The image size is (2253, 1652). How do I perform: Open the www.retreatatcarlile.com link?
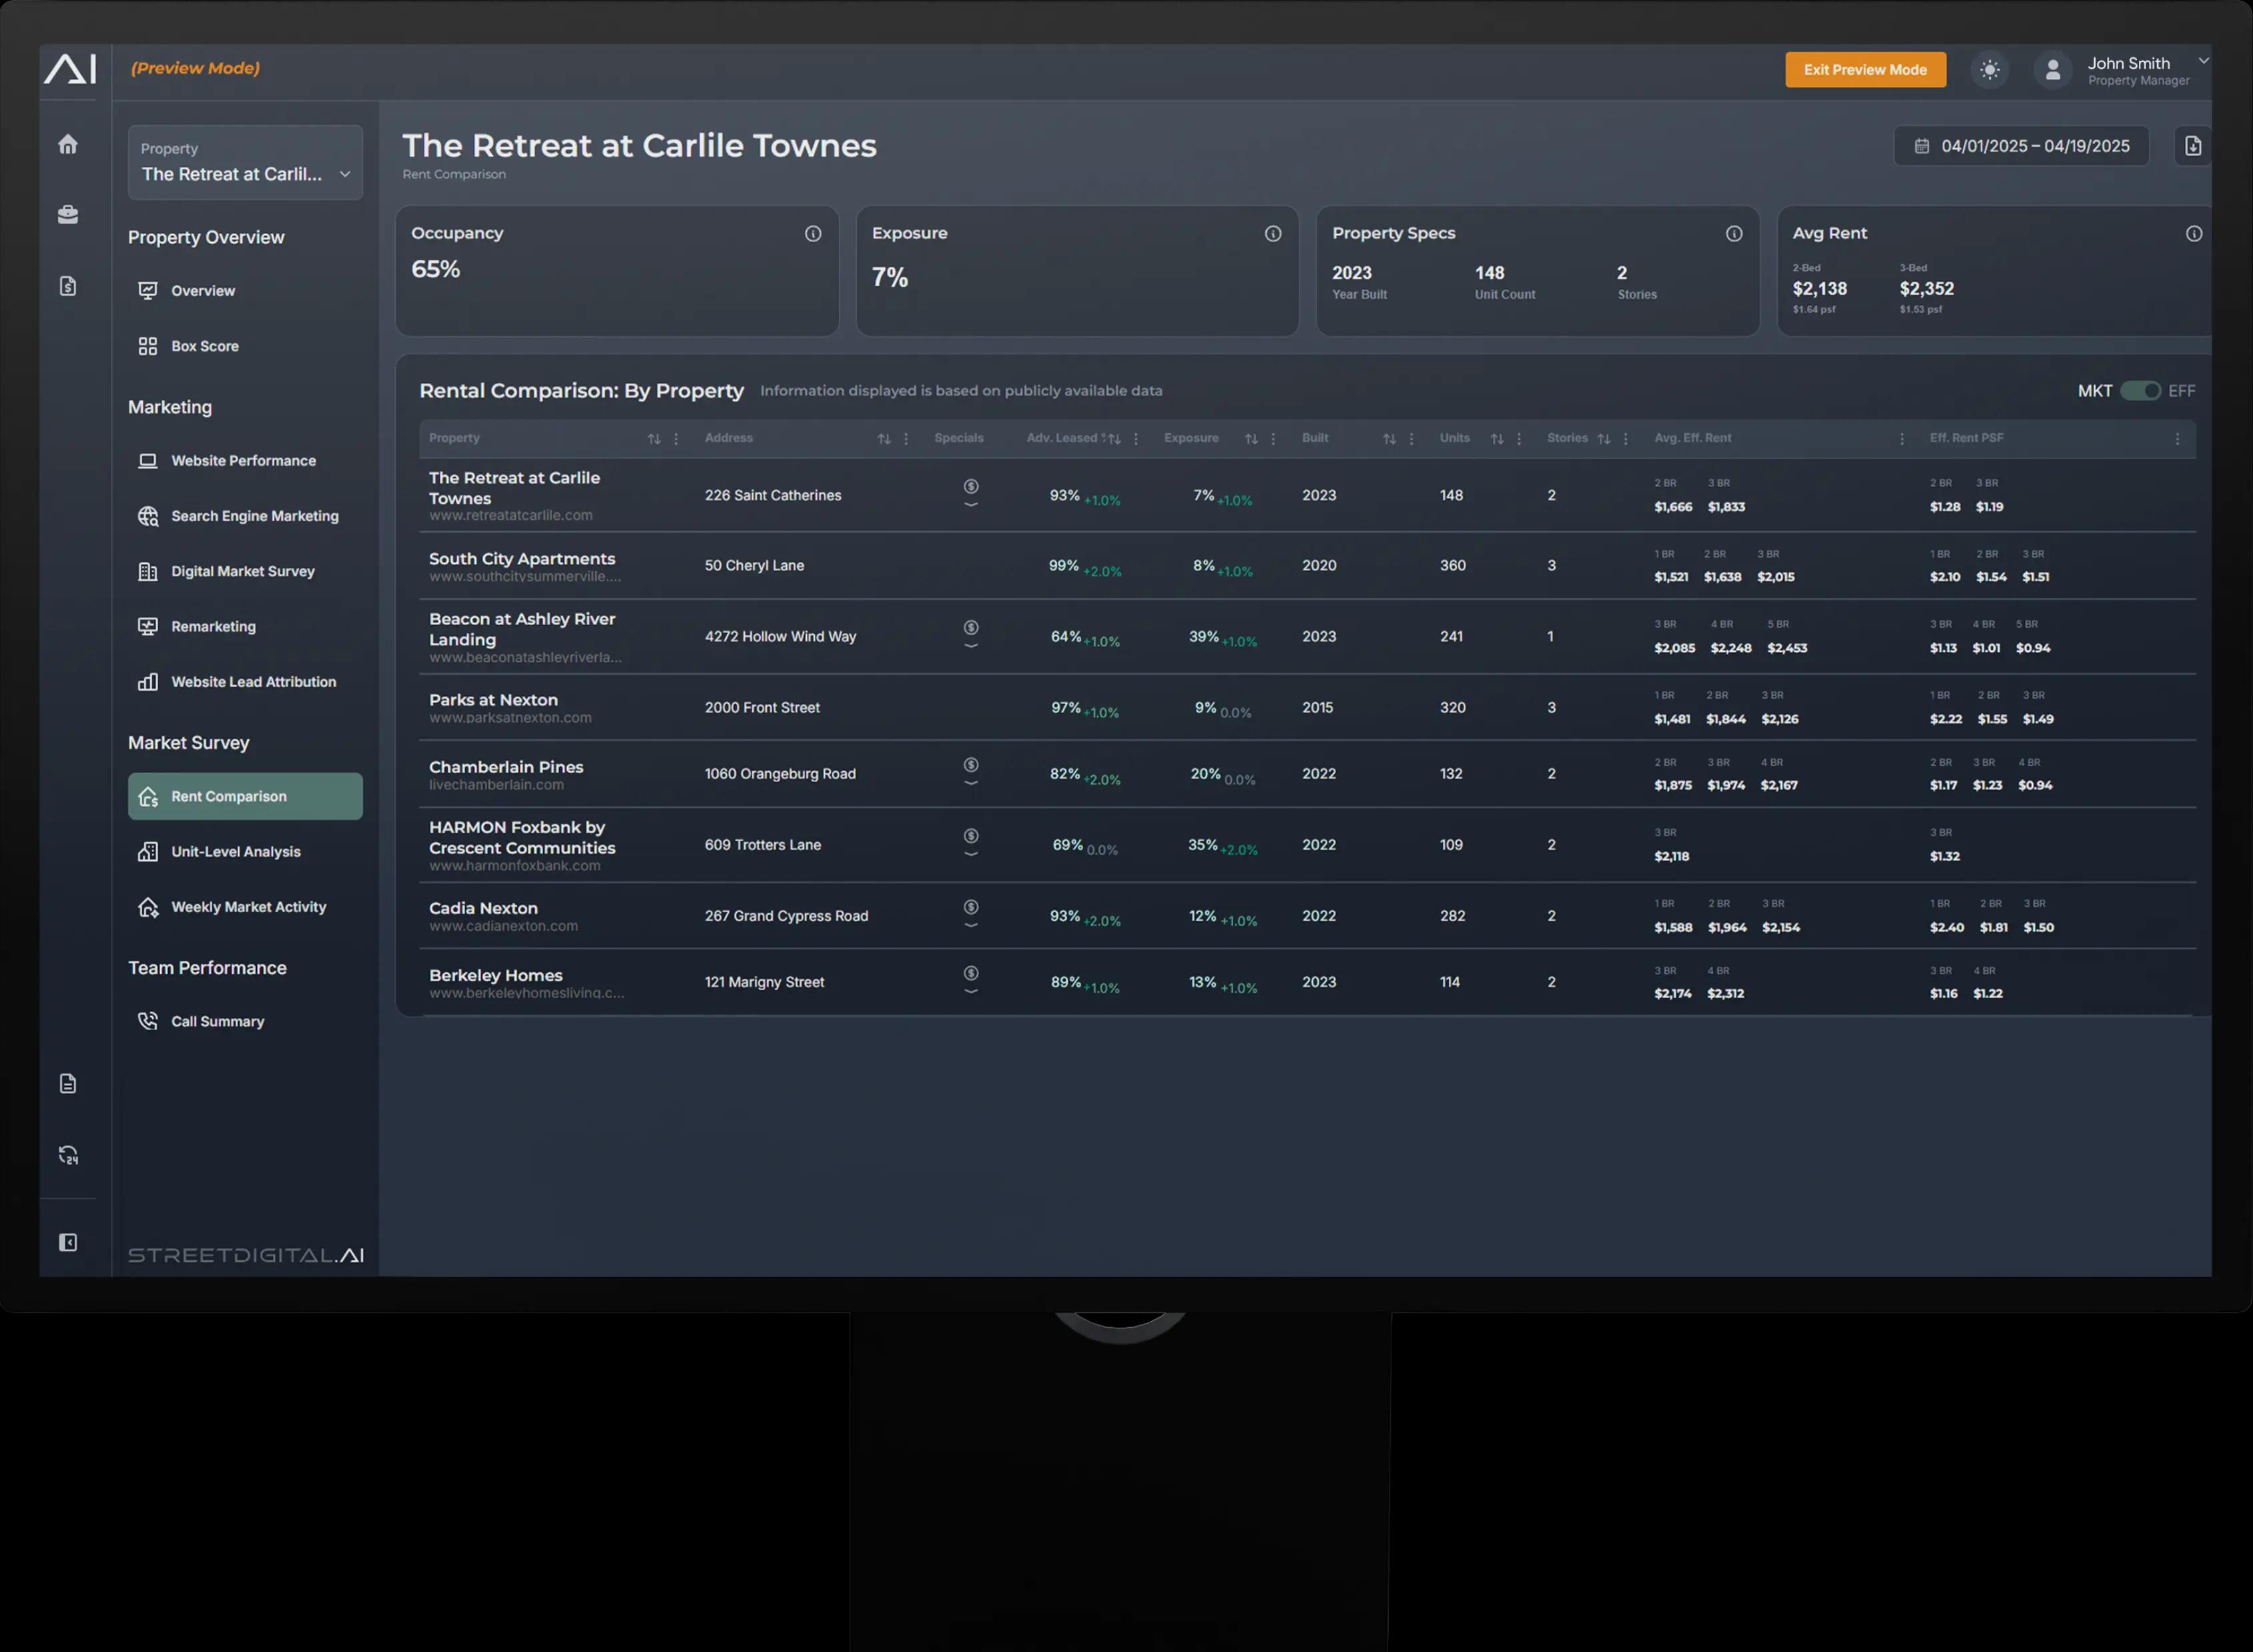point(510,515)
